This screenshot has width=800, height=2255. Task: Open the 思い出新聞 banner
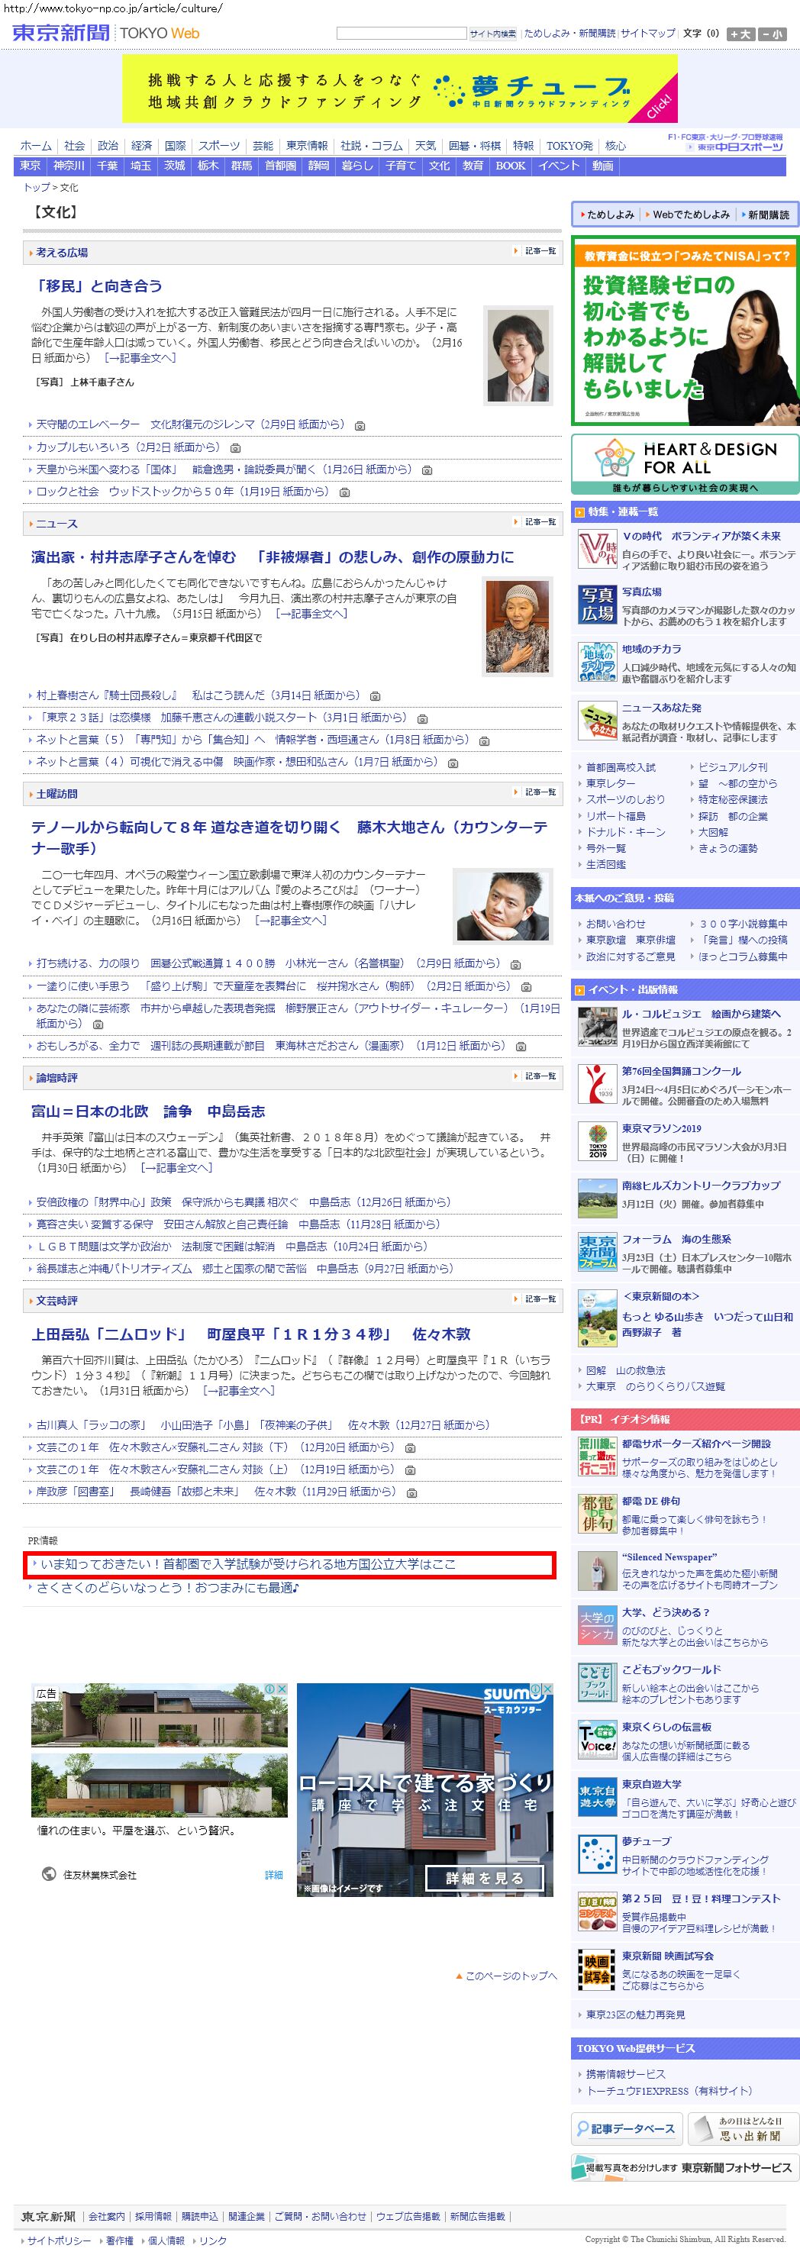744,2129
